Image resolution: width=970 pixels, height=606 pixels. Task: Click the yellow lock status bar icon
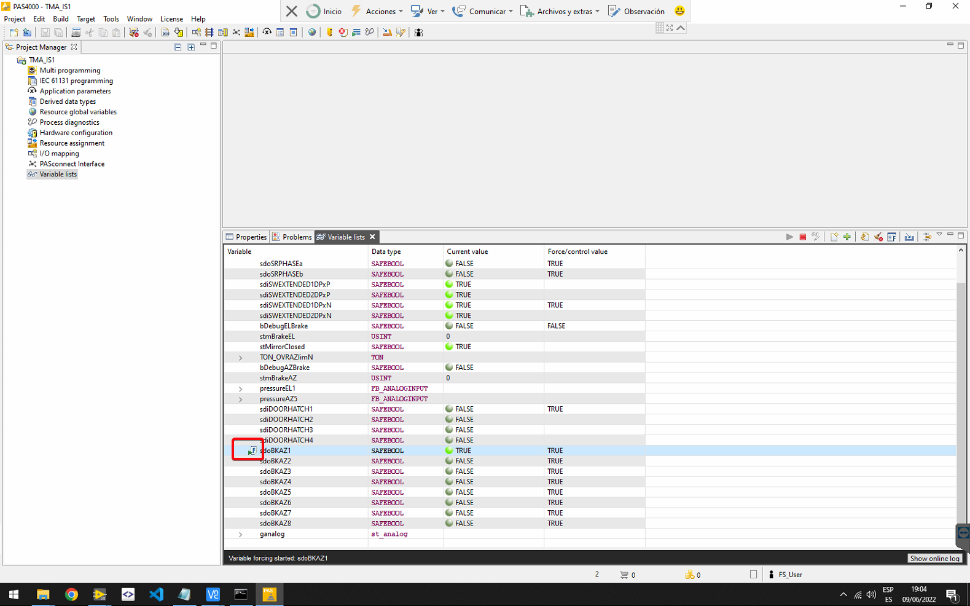coord(690,575)
